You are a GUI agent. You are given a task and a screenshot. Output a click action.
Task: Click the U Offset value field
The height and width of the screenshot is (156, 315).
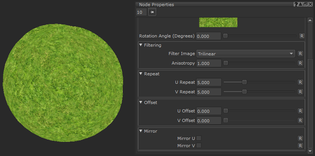pyautogui.click(x=209, y=111)
